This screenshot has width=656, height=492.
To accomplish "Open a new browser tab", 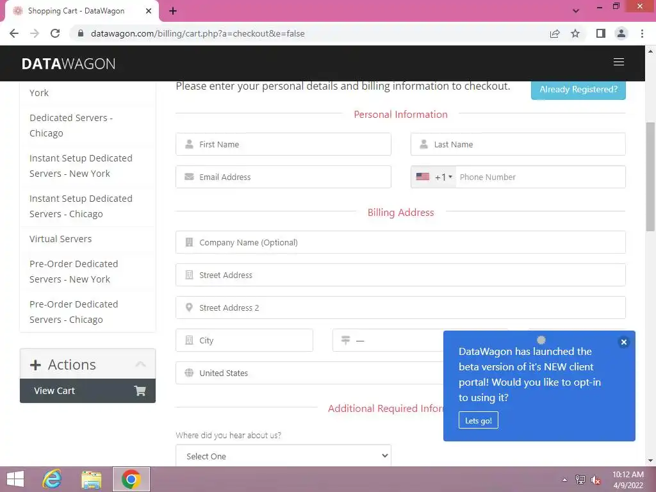I will coord(173,11).
